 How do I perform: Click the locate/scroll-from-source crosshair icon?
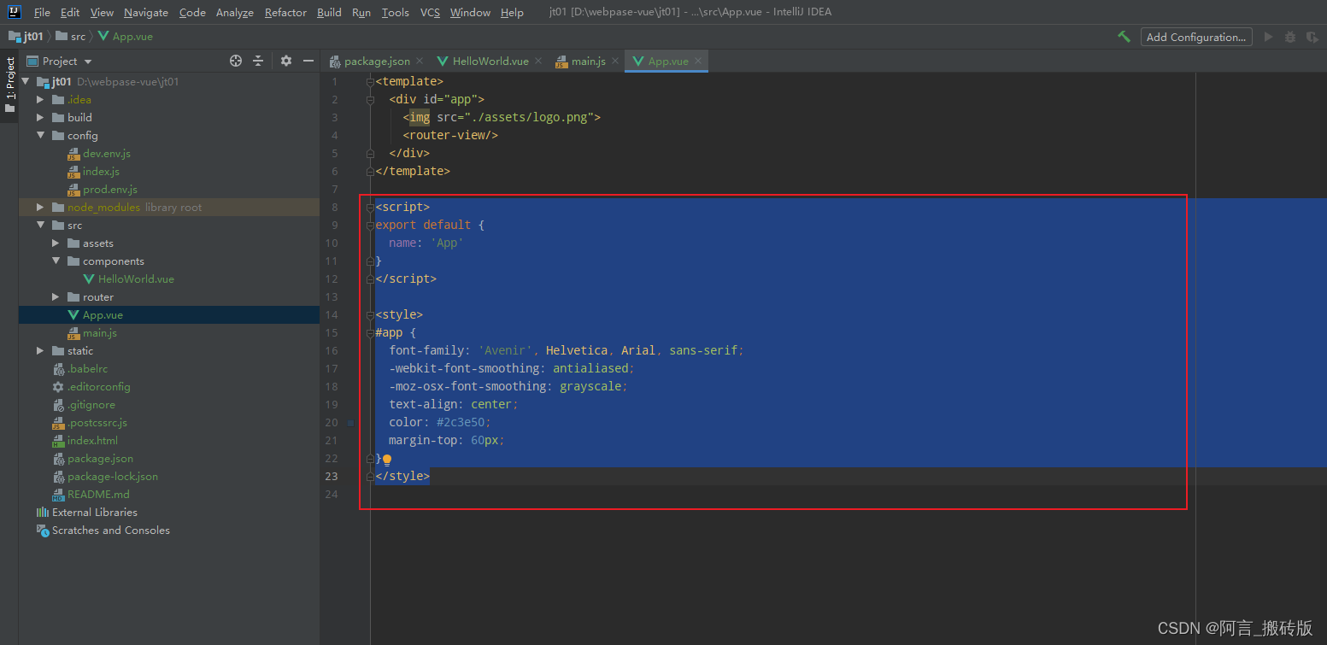click(236, 61)
